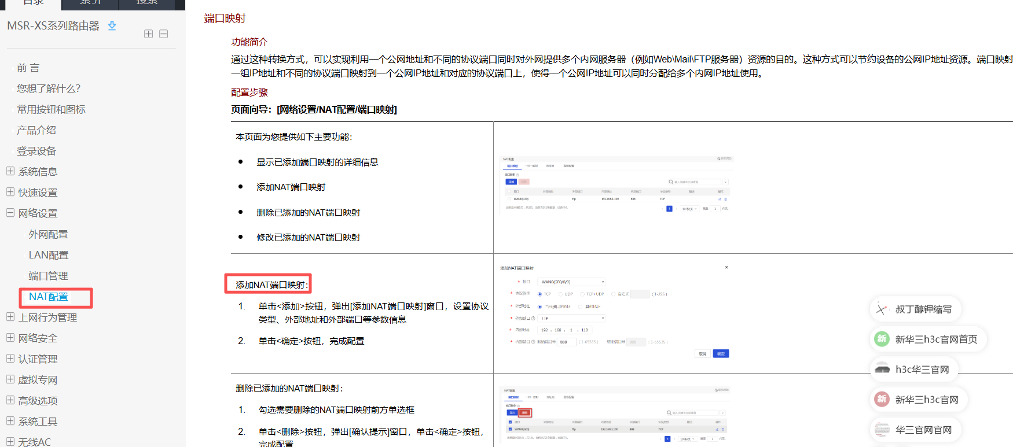Viewport: 1013px width, 447px height.
Task: Collapse the 网络设置 tree node
Action: coord(10,213)
